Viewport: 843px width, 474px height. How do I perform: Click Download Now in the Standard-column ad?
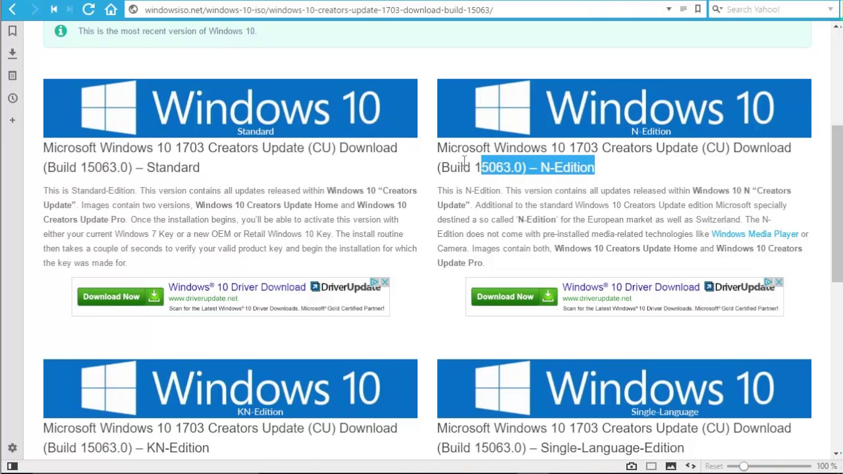point(120,297)
